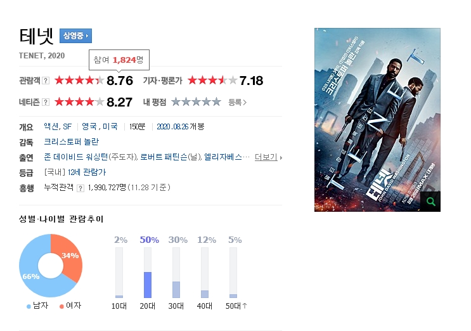Click the 관람객 red star rating
The width and height of the screenshot is (471, 331).
click(x=79, y=80)
